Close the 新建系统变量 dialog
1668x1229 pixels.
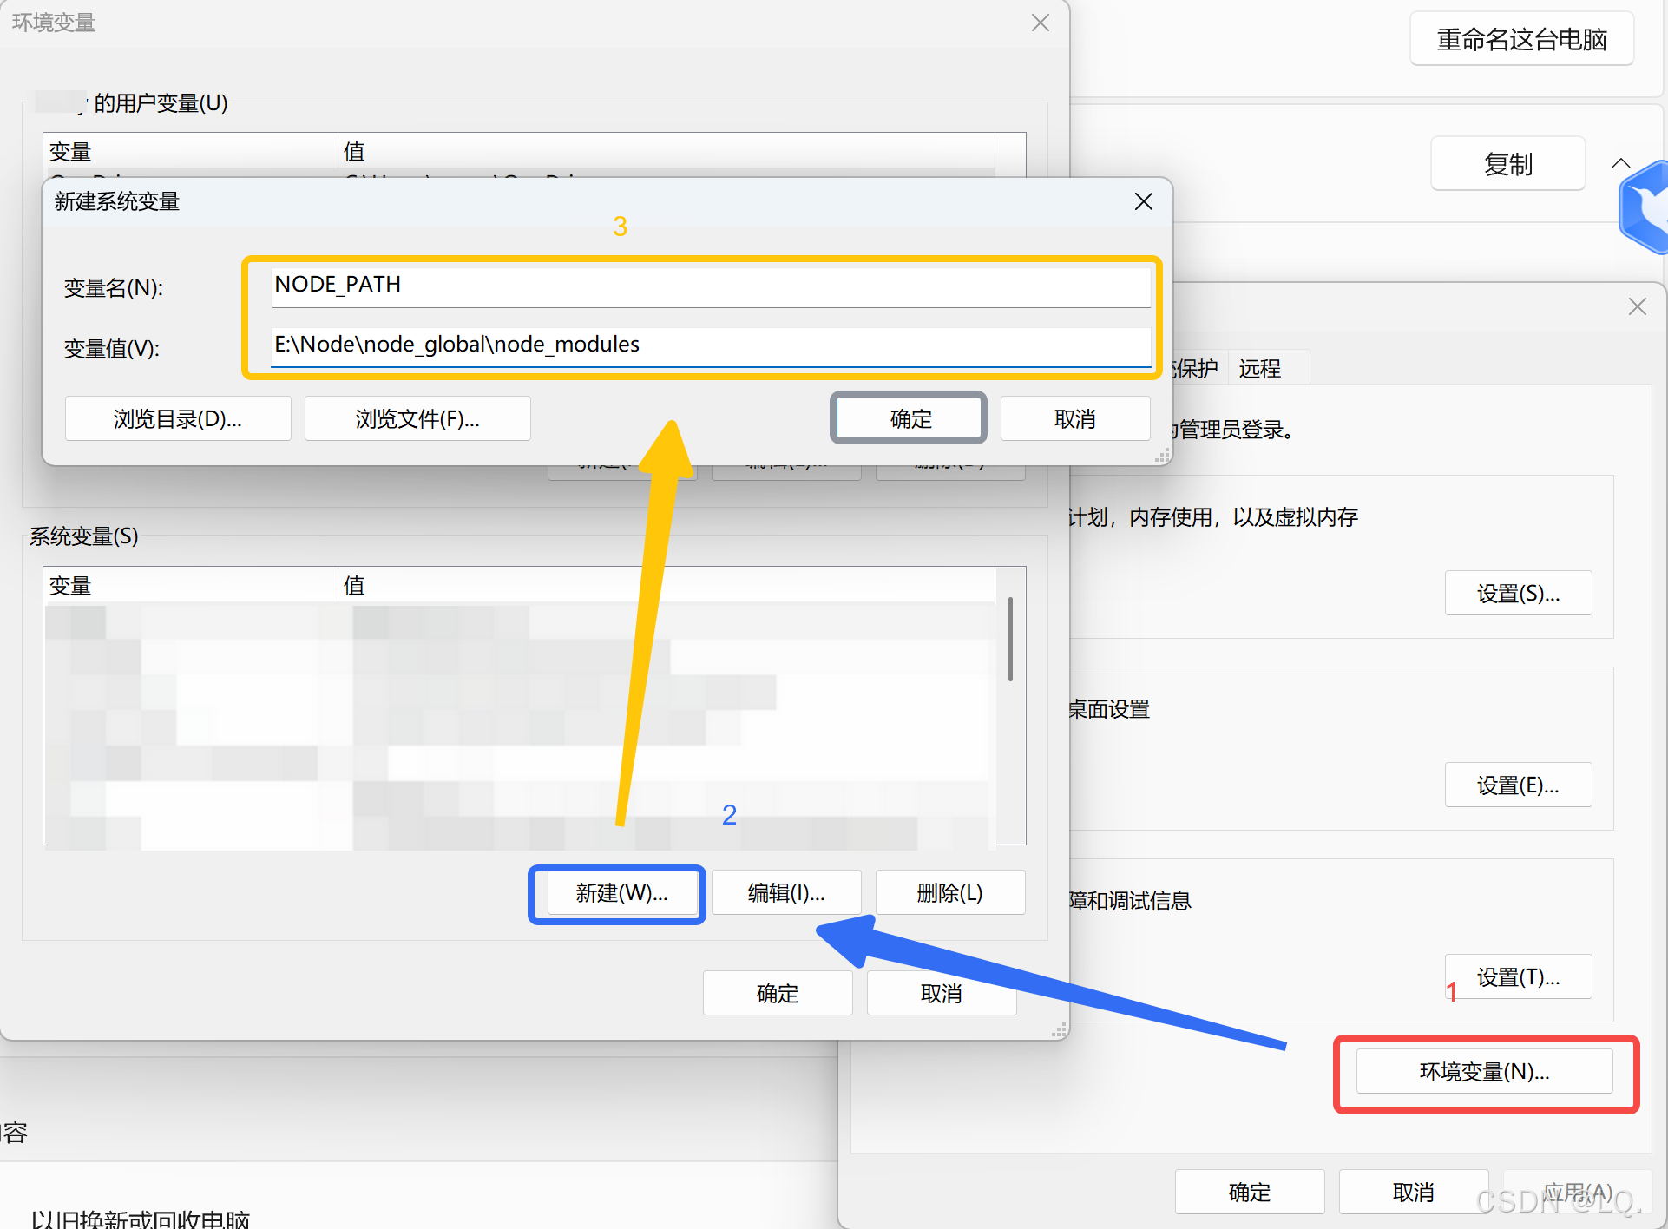click(x=1144, y=201)
